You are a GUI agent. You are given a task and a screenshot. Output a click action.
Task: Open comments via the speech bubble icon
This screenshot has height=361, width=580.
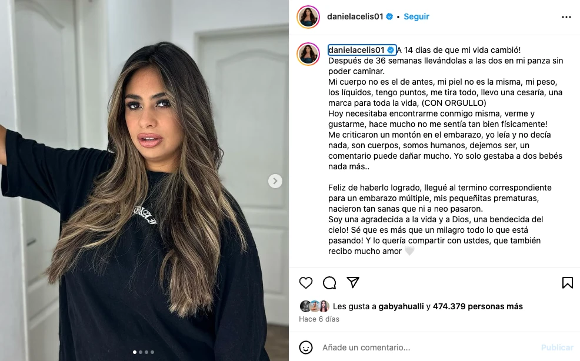329,283
